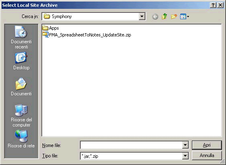Expand the Tipo file dropdown arrow
The image size is (226, 165).
(185, 156)
